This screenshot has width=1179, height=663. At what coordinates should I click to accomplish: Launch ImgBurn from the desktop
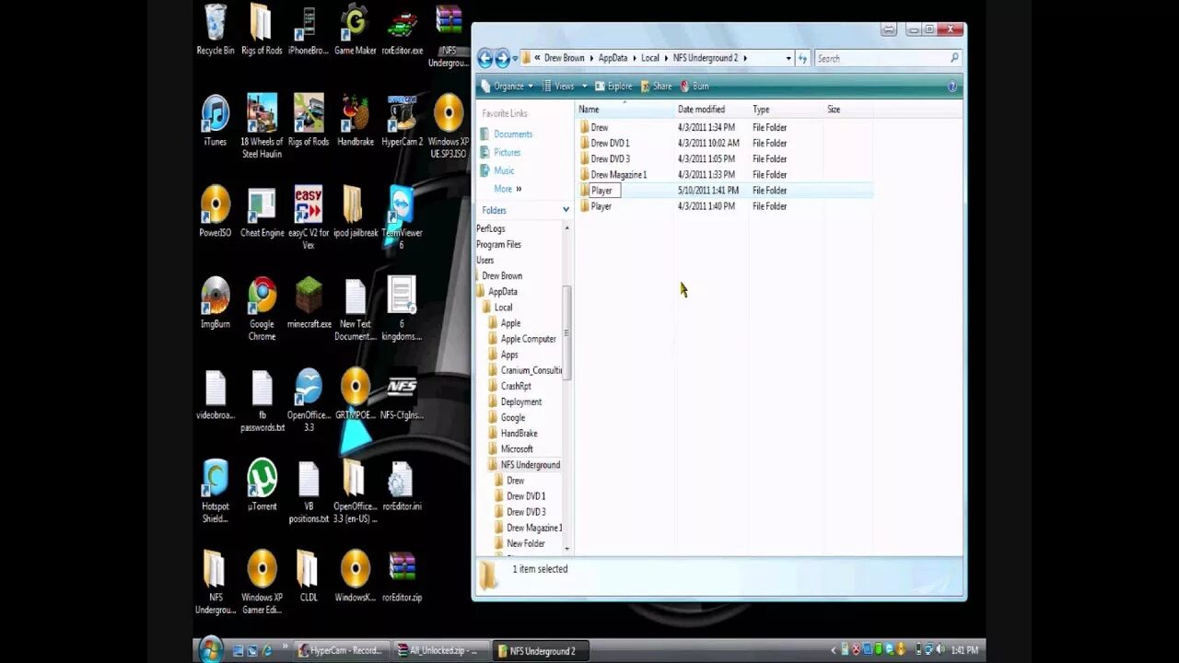[x=216, y=302]
